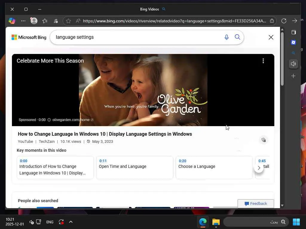Open the video's three-dot options menu
This screenshot has width=306, height=229.
(x=263, y=61)
